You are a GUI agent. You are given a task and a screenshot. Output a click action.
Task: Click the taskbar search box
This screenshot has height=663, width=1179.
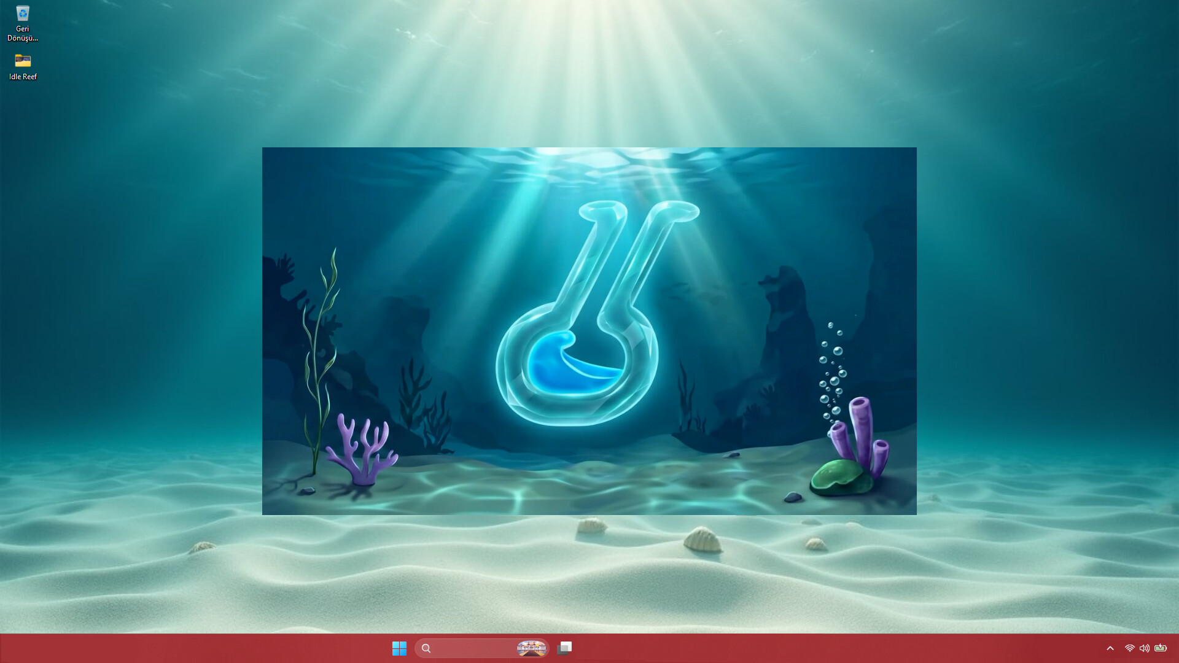[481, 648]
